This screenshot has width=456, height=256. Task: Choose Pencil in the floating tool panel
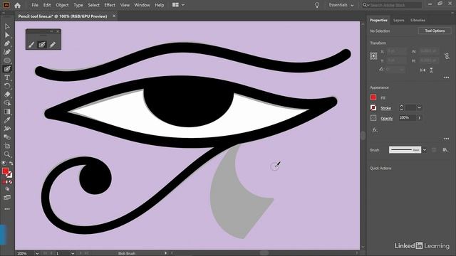pyautogui.click(x=53, y=45)
